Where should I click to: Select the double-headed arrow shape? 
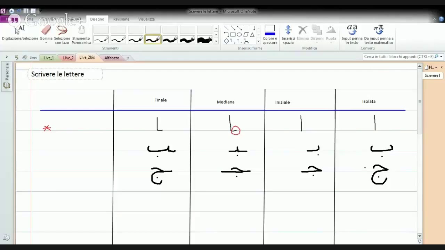(240, 28)
